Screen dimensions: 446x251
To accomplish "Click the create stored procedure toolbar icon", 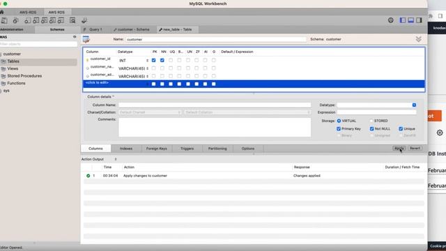I will pyautogui.click(x=53, y=20).
